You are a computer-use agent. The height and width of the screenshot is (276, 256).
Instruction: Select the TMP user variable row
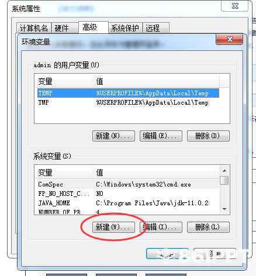[128, 102]
